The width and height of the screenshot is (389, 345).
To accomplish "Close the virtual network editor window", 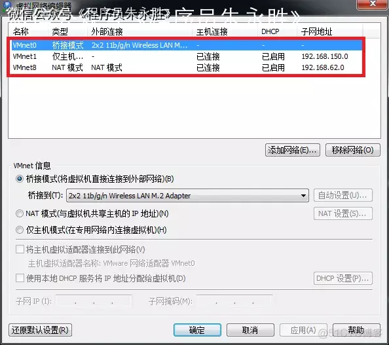I will 373,4.
